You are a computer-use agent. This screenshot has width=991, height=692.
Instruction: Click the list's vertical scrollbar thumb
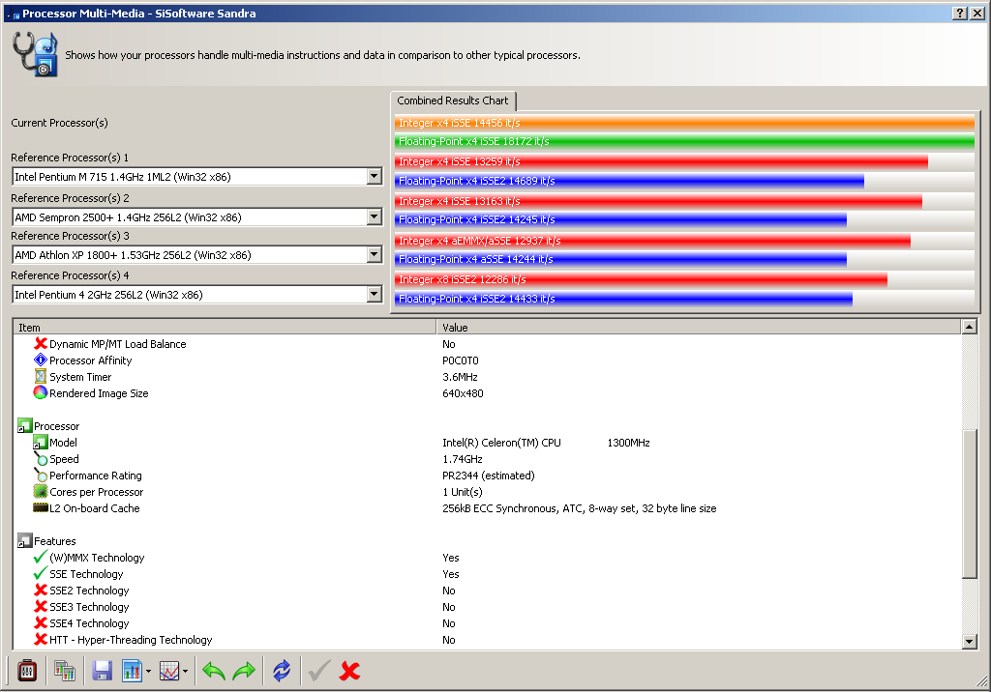pyautogui.click(x=969, y=504)
